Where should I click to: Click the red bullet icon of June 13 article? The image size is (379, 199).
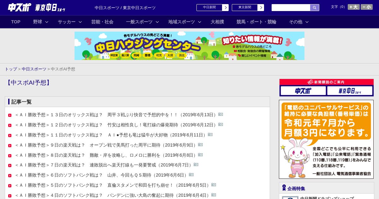10,115
